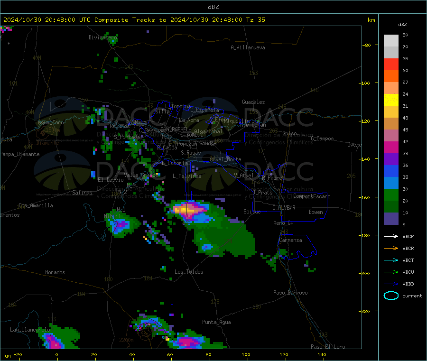Click the orange VBCR arrow in legend
Viewport: 427px width, 361px height.
[x=391, y=248]
